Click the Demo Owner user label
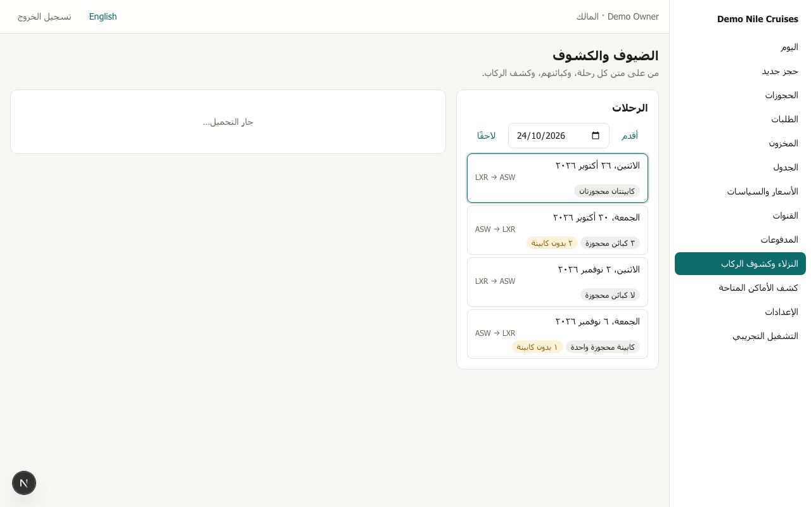Screen dimensions: 811x507 click(x=618, y=16)
